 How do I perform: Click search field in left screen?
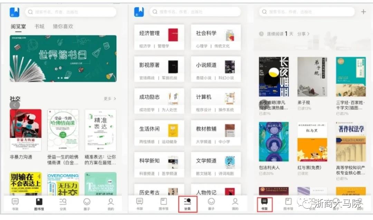pyautogui.click(x=71, y=12)
